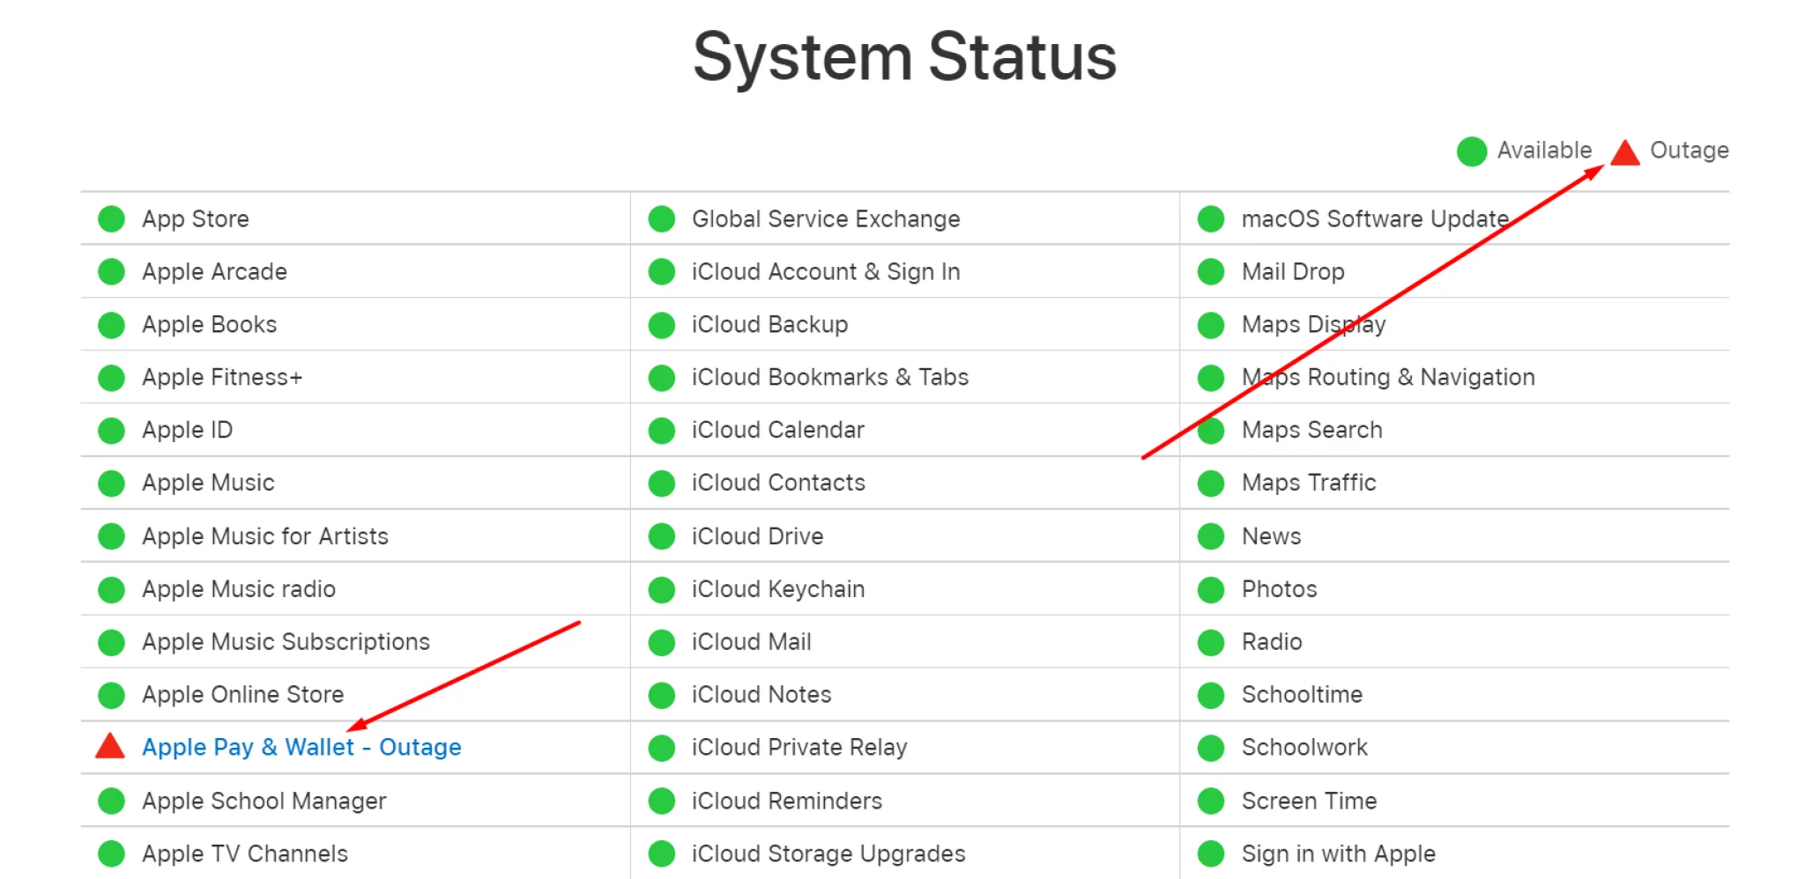Select the Global Service Exchange row
The width and height of the screenshot is (1805, 879).
pos(905,218)
